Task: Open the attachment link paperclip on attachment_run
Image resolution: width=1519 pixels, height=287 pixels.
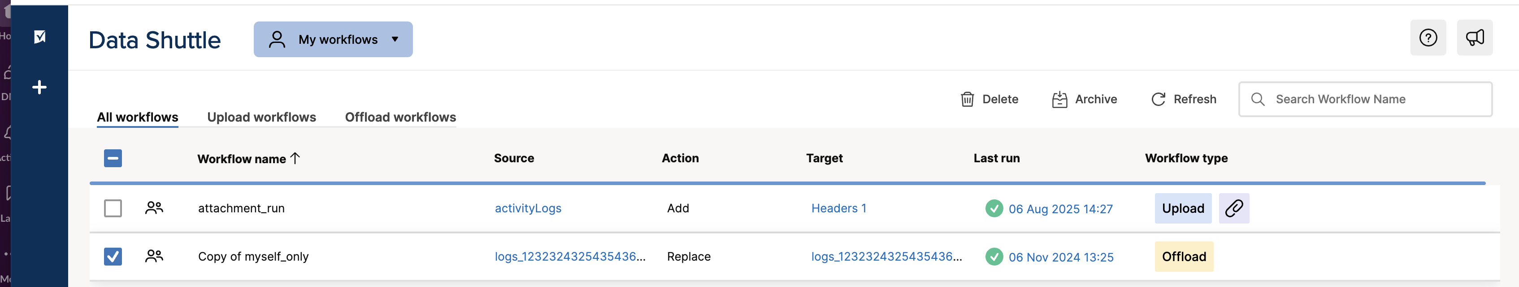Action: point(1233,208)
